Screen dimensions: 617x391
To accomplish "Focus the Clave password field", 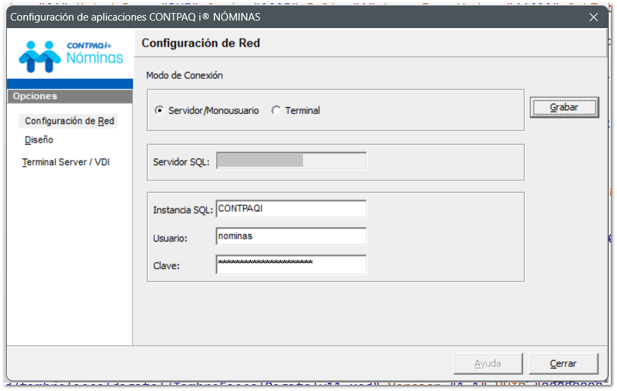I will tap(291, 265).
